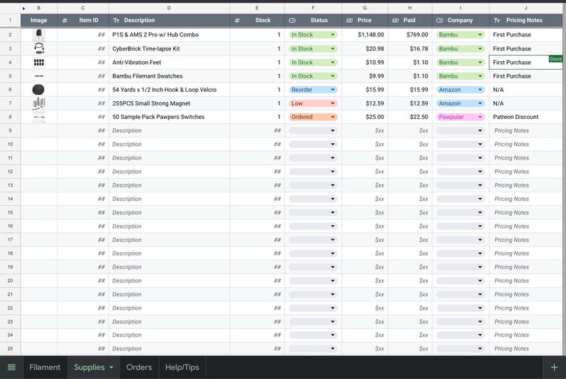Open the all sheets list icon
Viewport: 566px width, 379px height.
11,367
